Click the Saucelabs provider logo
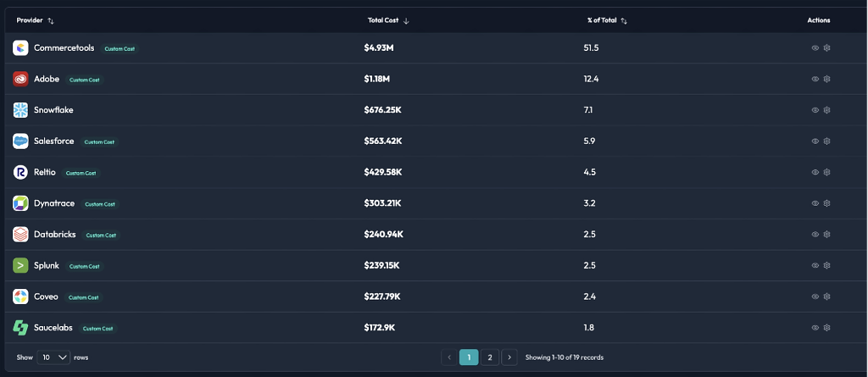 click(20, 328)
